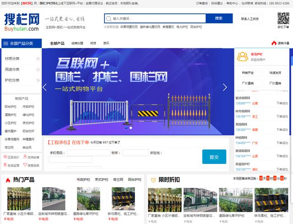Select the second banner carousel dot
Screen dimensions: 293x224
[131, 128]
